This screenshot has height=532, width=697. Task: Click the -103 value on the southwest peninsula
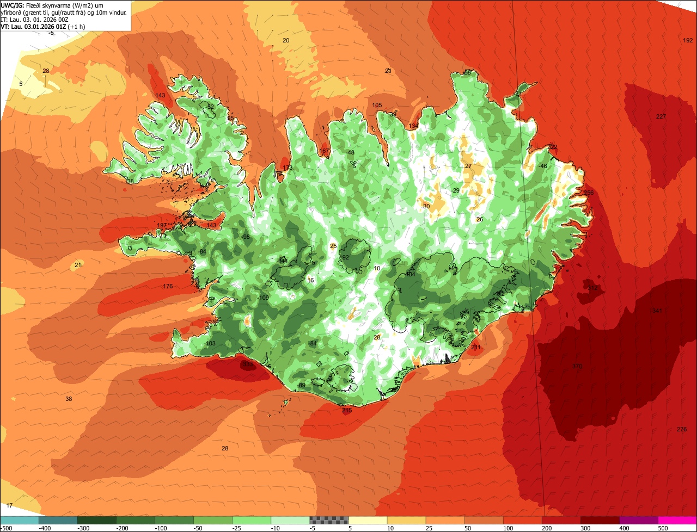point(210,343)
